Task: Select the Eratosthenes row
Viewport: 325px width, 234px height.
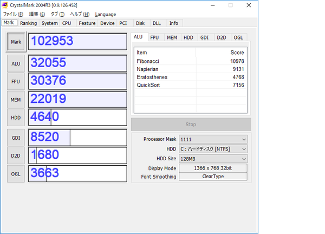Action: [191, 77]
